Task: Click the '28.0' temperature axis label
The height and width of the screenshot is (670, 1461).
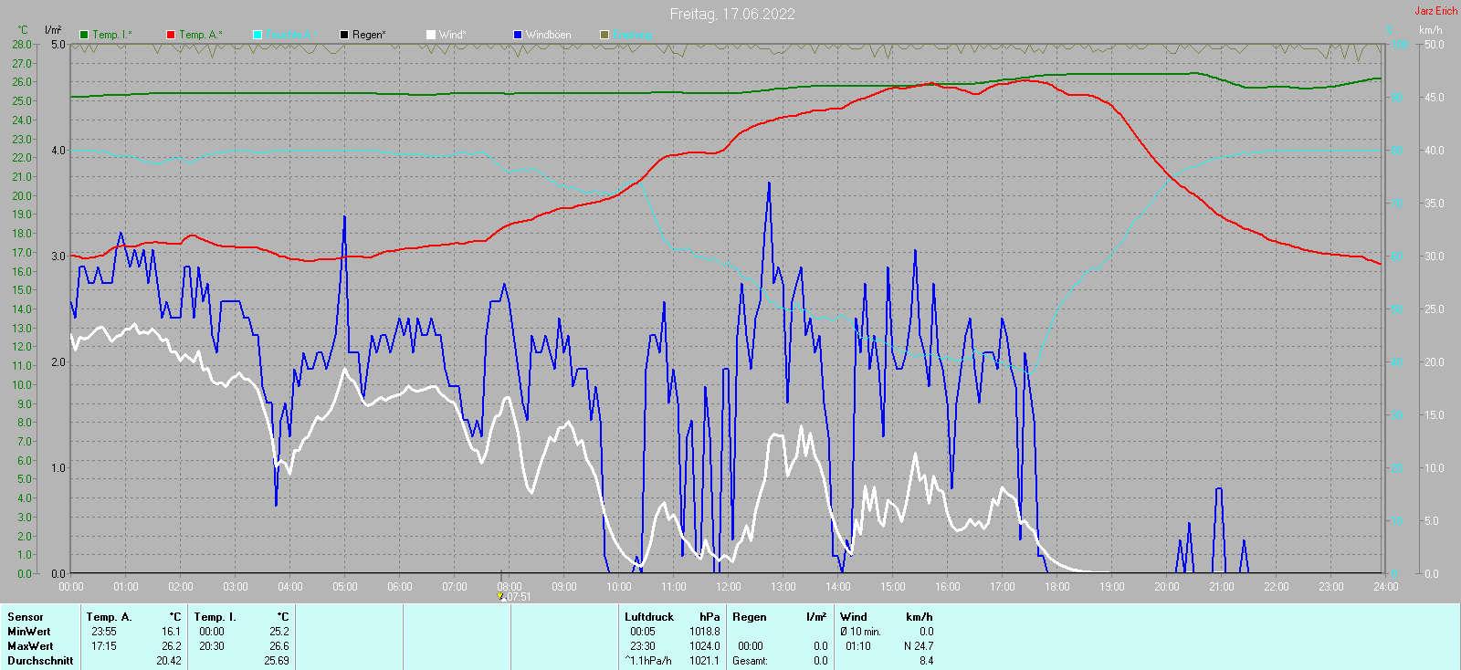Action: (22, 45)
